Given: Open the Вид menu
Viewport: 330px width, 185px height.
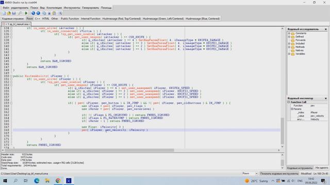Looking at the screenshot, I should [x=42, y=8].
